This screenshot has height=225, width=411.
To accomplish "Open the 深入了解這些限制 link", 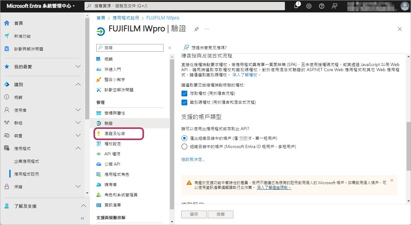I will click(274, 188).
